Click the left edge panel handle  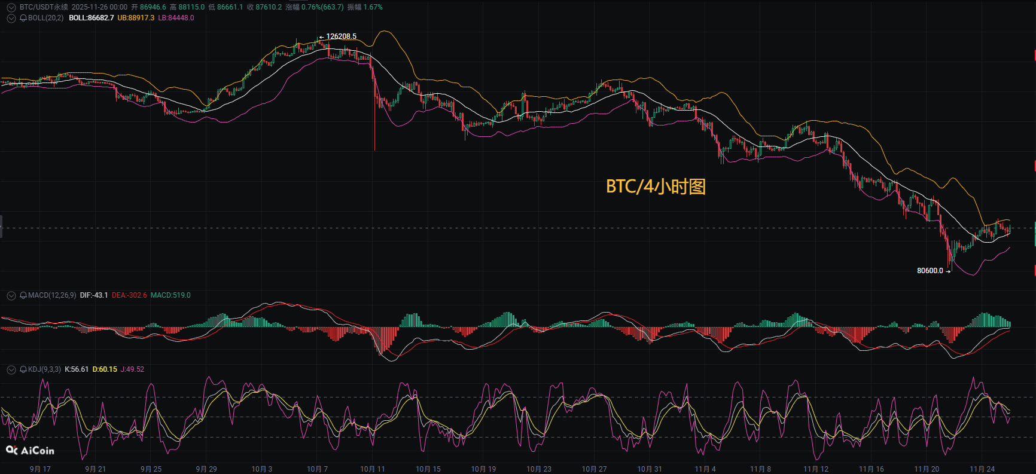pyautogui.click(x=2, y=227)
